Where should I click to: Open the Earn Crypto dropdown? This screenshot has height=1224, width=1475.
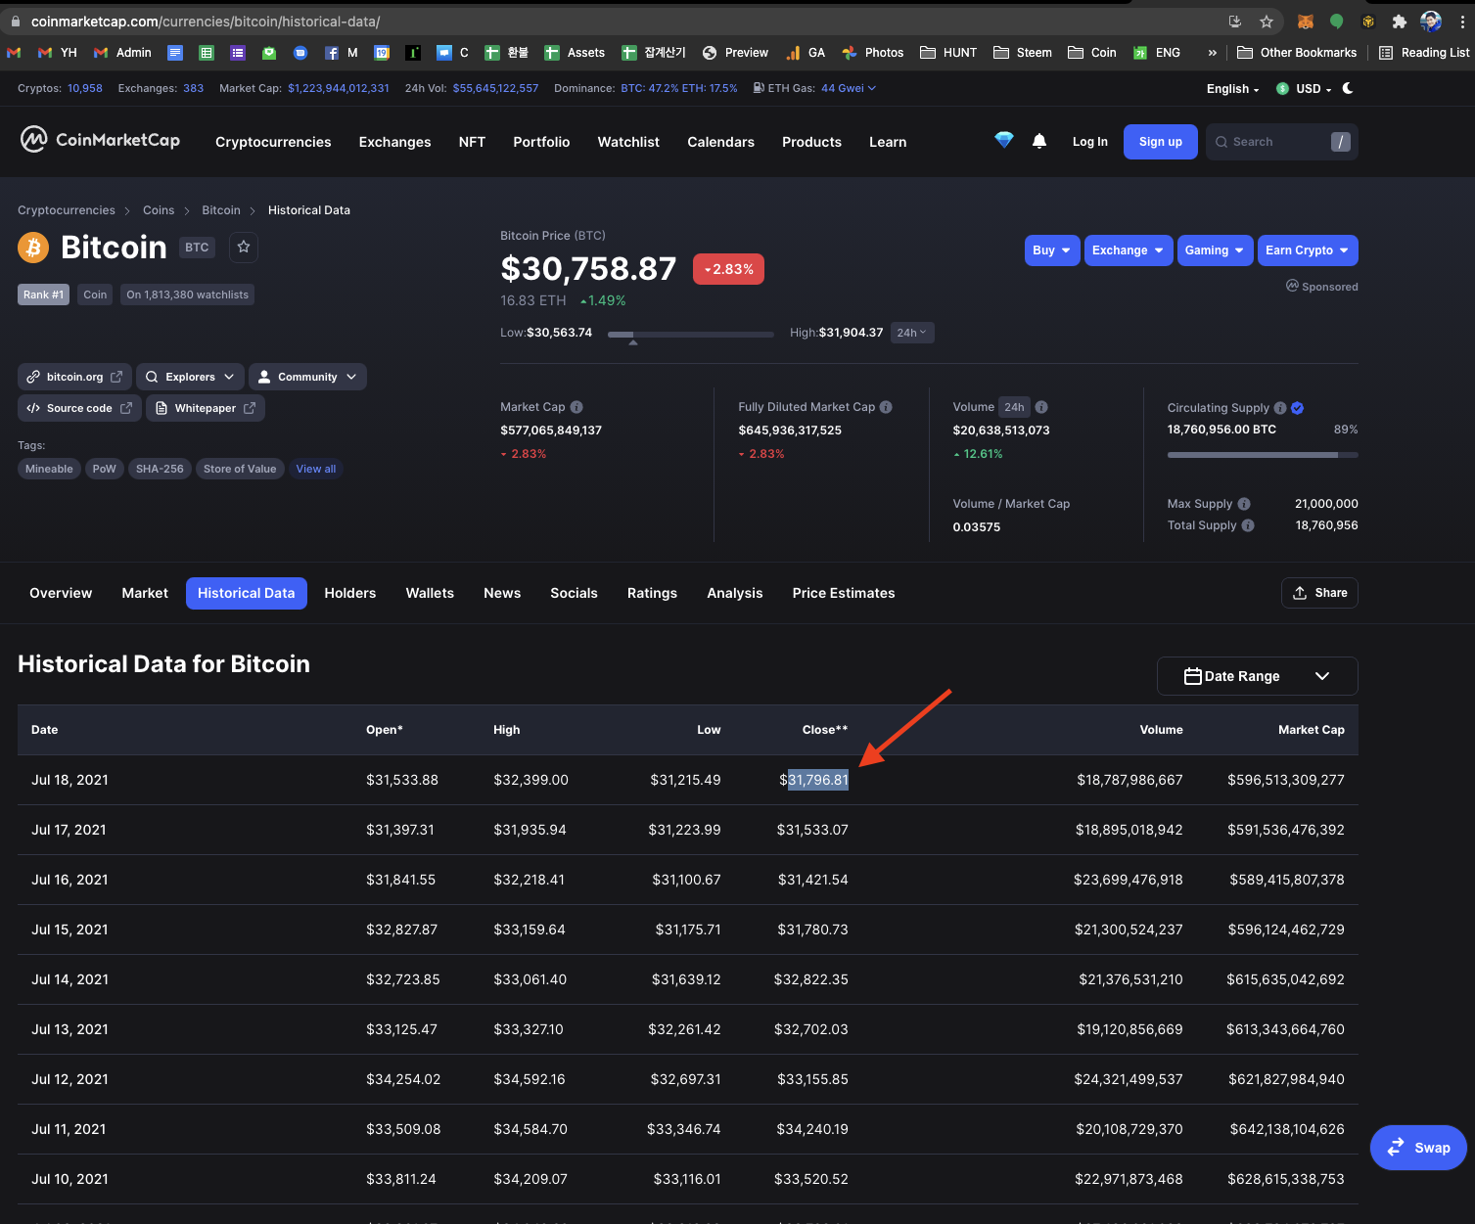click(x=1308, y=250)
